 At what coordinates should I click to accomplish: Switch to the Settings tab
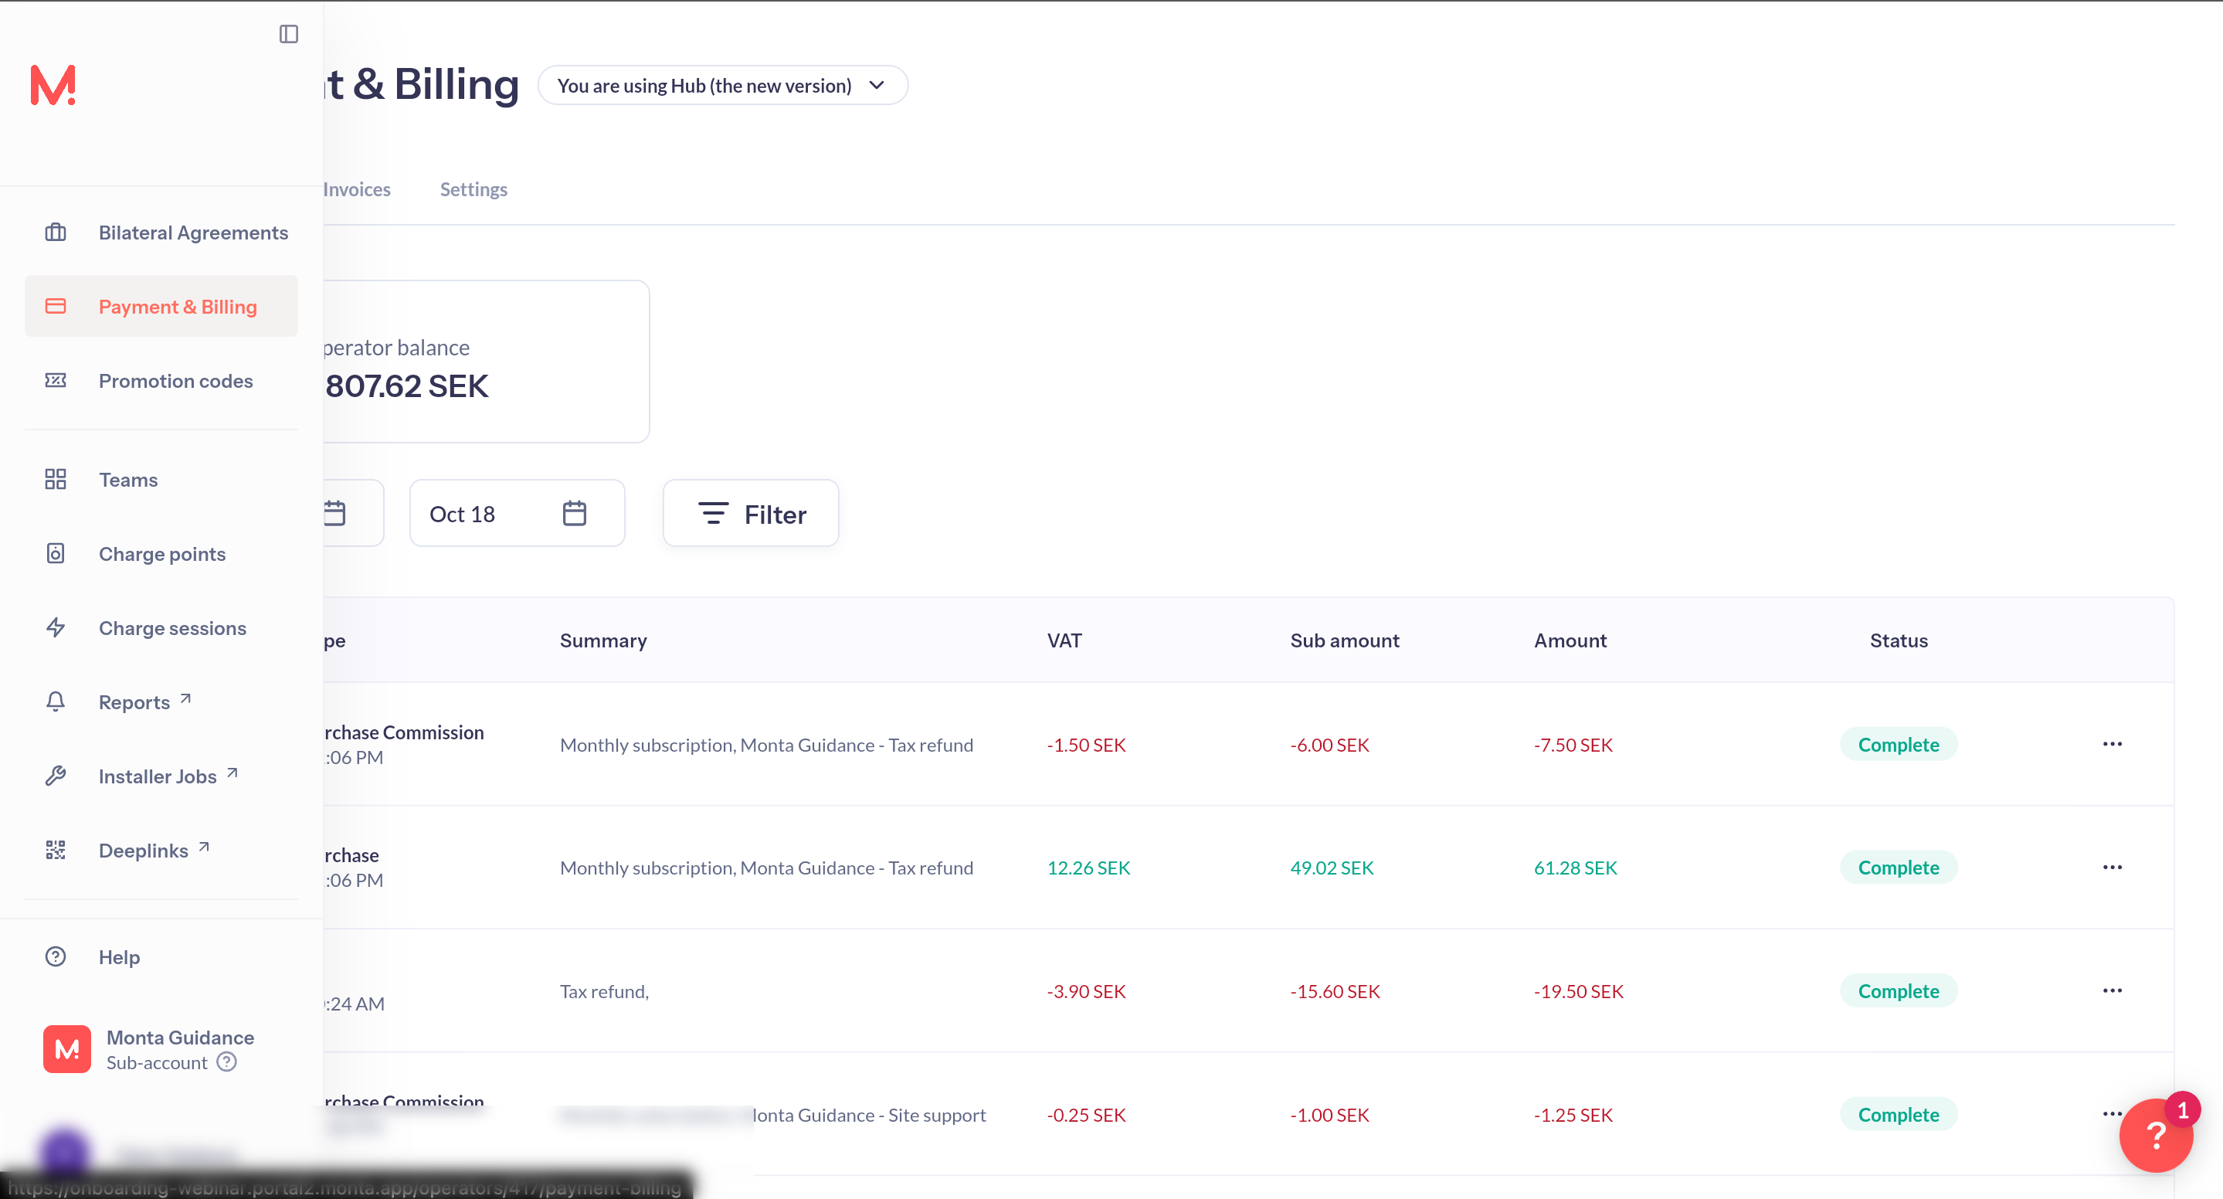pos(473,189)
